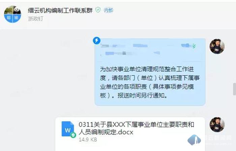This screenshot has height=151, width=236.
Task: Click the blue Word document icon
Action: pyautogui.click(x=68, y=129)
